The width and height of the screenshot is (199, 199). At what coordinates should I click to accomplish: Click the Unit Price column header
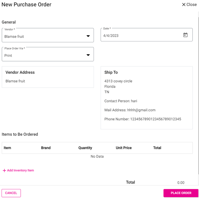click(x=124, y=148)
